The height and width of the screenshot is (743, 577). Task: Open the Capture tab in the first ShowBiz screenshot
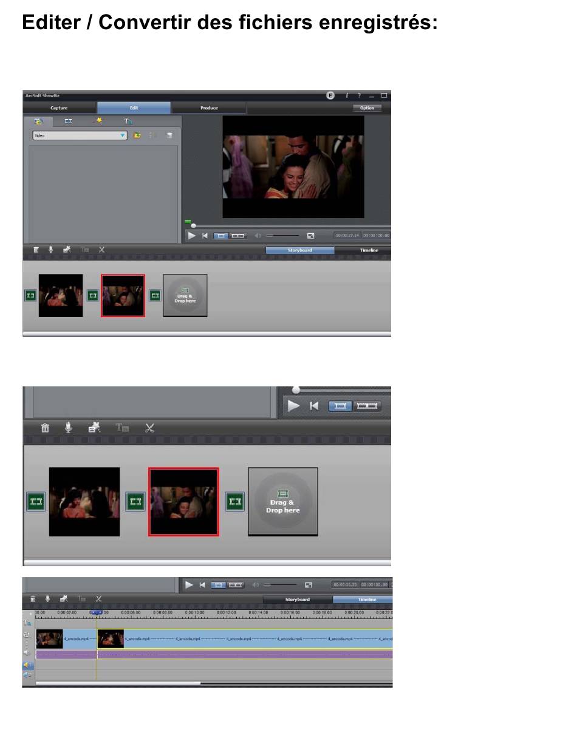pos(60,108)
